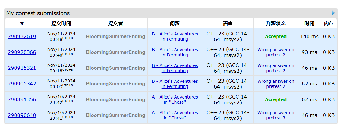
Task: Click the 'Wrong answer on pretest 3' verdict
Action: [276, 115]
